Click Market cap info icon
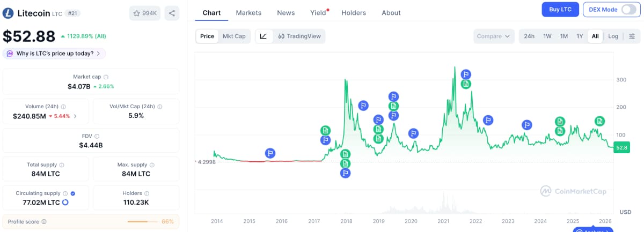644x232 pixels. (x=106, y=77)
